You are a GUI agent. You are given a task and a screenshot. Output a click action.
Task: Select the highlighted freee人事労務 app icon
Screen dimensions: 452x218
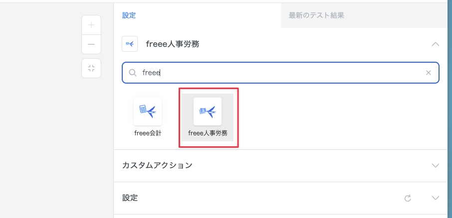[x=208, y=111]
